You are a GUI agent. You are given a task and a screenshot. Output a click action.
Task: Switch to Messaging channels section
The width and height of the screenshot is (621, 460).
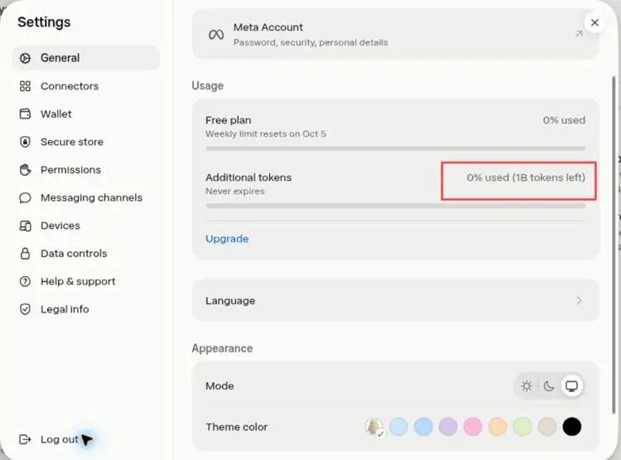(86, 197)
